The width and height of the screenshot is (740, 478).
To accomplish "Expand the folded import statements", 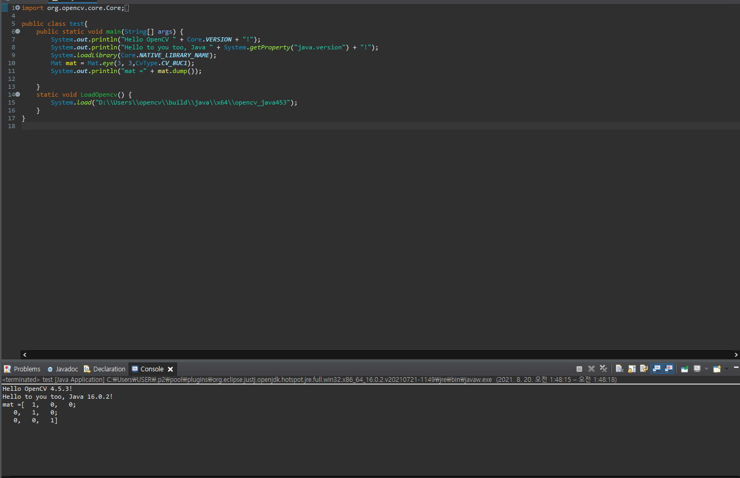I will click(x=17, y=8).
